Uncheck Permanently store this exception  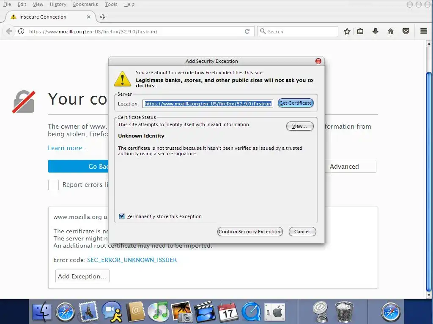point(122,216)
